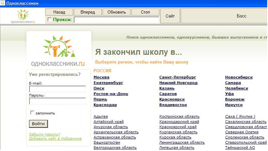
Task: Open the Курганская область region link
Action: coord(178,132)
